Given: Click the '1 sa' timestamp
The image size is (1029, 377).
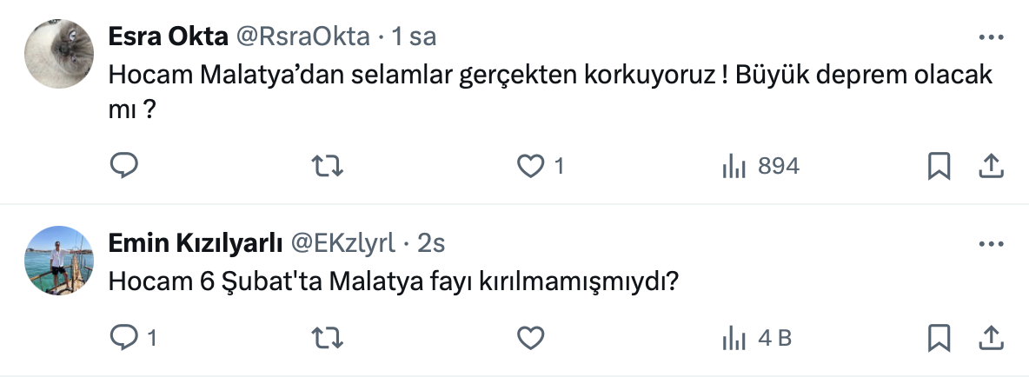Looking at the screenshot, I should [x=413, y=36].
